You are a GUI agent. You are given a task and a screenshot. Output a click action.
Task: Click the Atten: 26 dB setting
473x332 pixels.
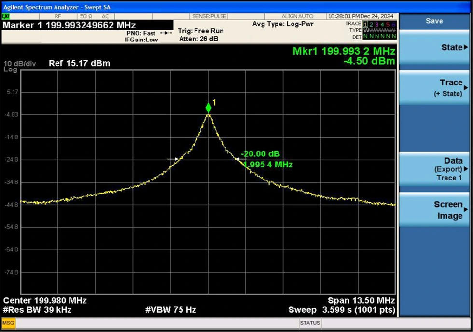(198, 39)
